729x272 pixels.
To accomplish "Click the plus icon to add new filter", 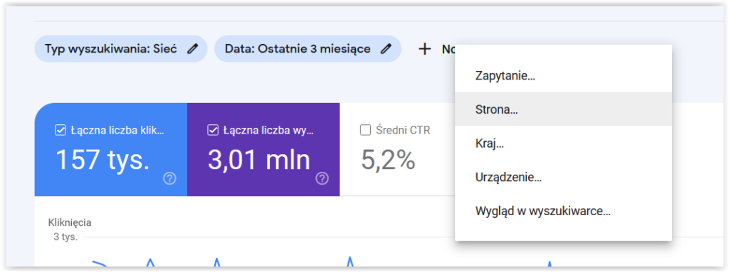I will pyautogui.click(x=424, y=49).
